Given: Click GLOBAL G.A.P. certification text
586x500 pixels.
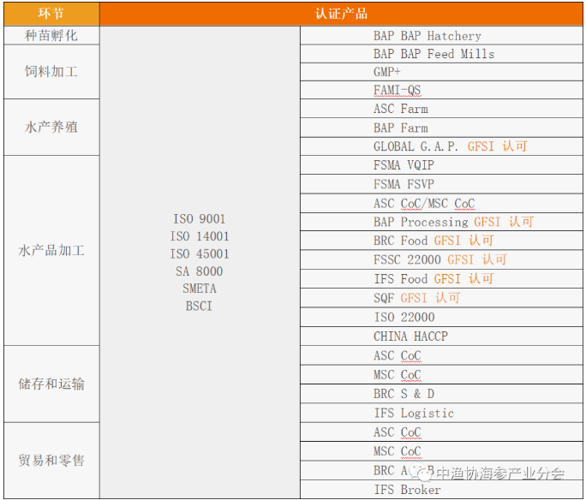Looking at the screenshot, I should pos(416,146).
